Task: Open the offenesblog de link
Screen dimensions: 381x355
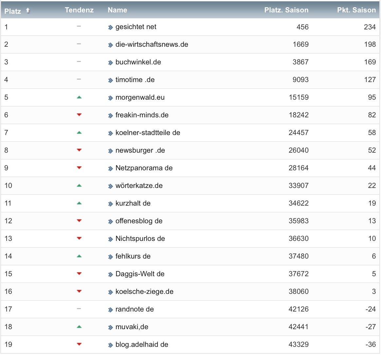Action: [139, 221]
